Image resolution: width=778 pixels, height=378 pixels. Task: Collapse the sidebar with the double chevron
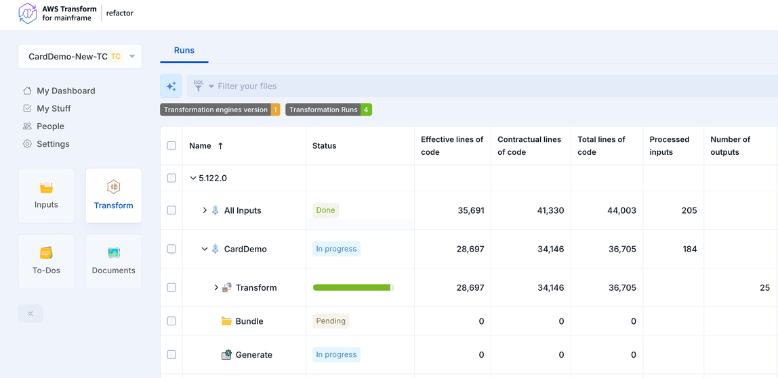30,313
